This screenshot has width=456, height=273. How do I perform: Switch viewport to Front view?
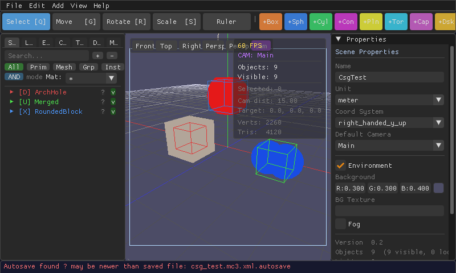tap(144, 46)
